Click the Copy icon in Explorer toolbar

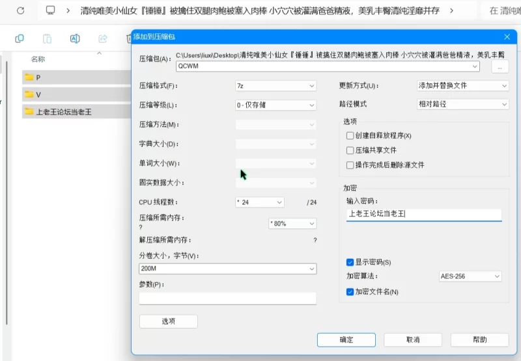pyautogui.click(x=20, y=38)
